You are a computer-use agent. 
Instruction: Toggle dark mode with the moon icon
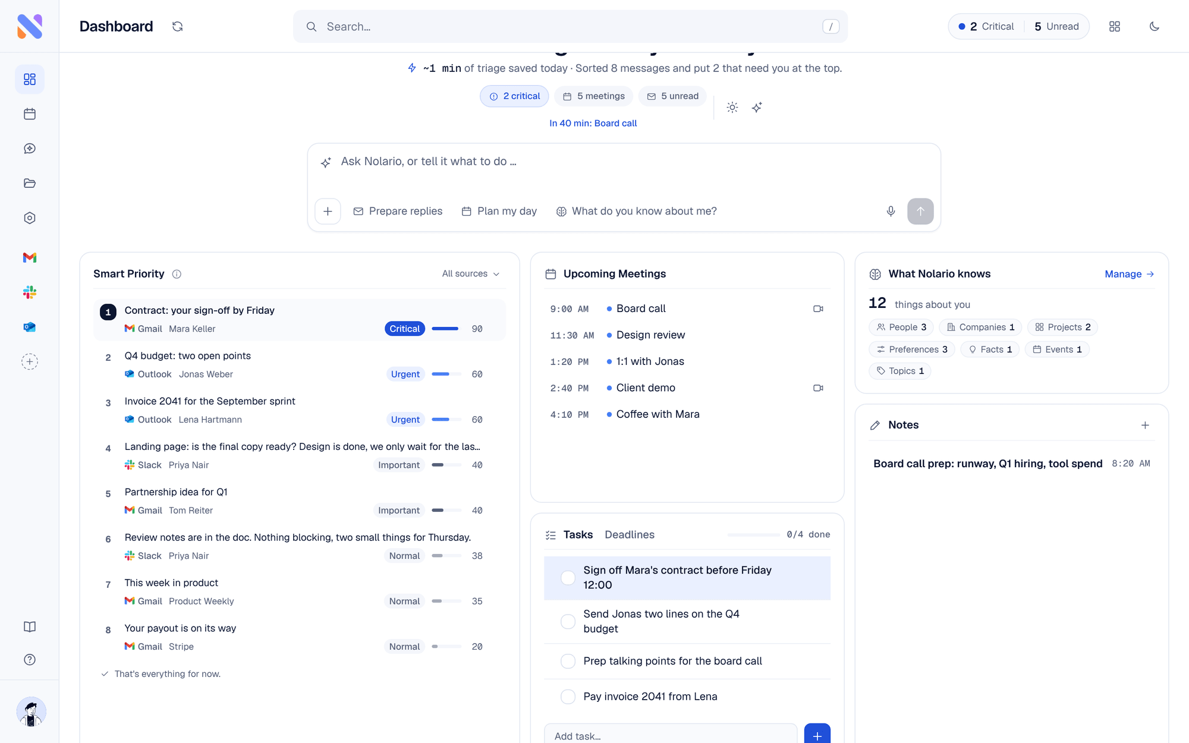pos(1155,26)
